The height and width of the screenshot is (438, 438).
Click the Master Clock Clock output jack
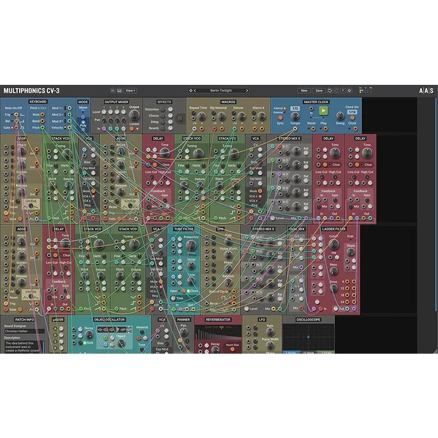coord(355,129)
